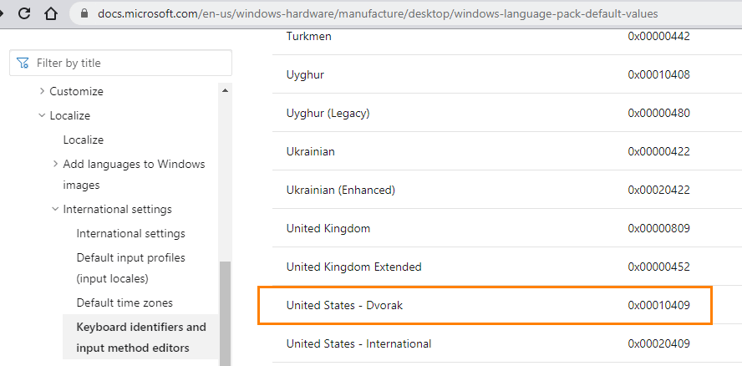
Task: Expand Add languages to Windows images
Action: click(x=56, y=164)
